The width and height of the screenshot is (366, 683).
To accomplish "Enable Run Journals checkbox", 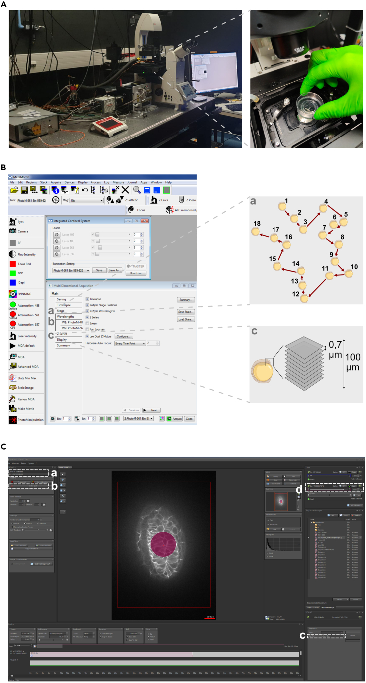I will [87, 329].
